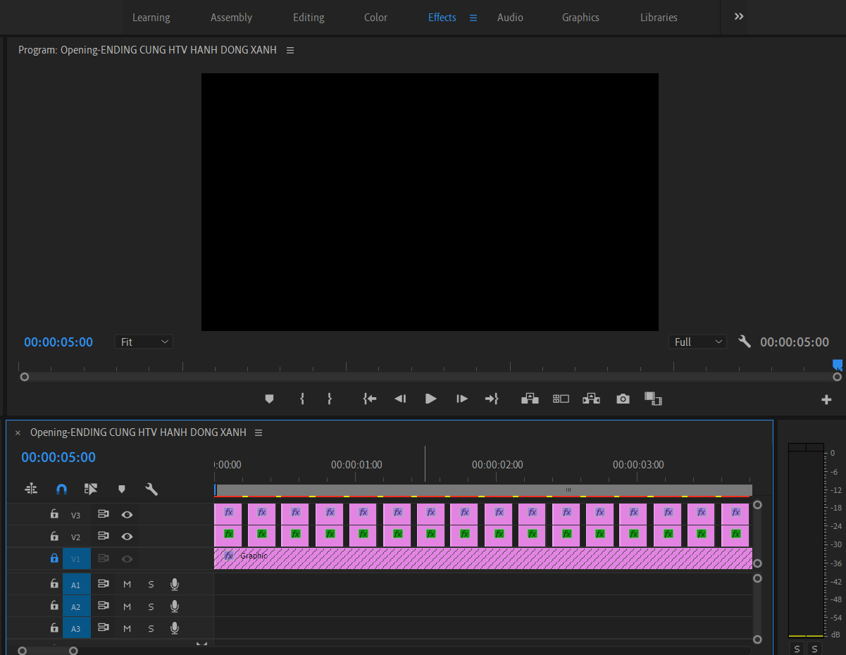Enable voice-over record on A2
The image size is (846, 655).
[x=175, y=606]
